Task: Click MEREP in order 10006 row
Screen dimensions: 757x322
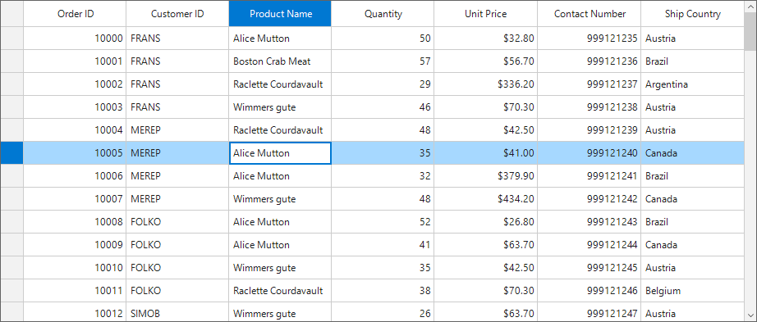Action: pyautogui.click(x=177, y=176)
